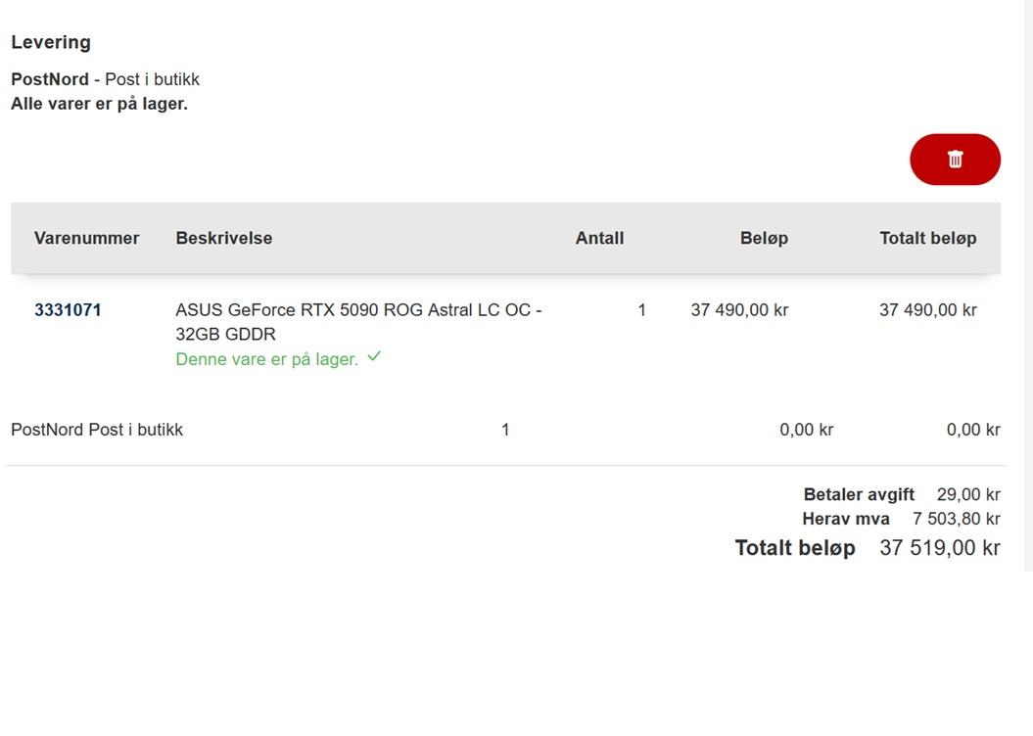The width and height of the screenshot is (1033, 736).
Task: Open product link 3331071
Action: pos(68,310)
